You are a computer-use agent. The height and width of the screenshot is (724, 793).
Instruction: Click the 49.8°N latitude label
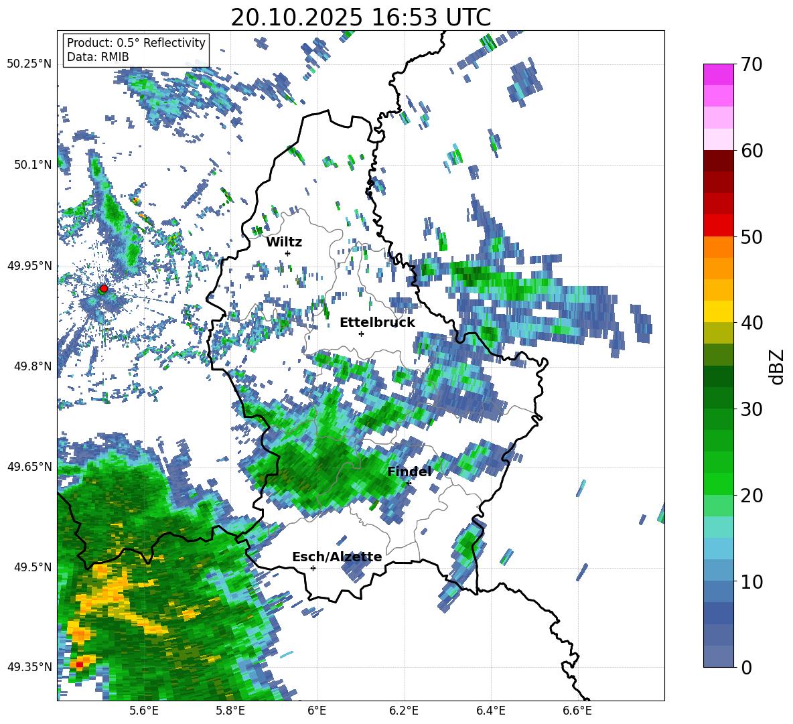point(32,366)
